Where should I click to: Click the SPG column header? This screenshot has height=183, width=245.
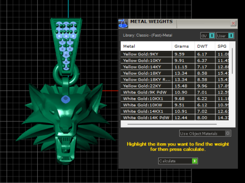coord(222,46)
